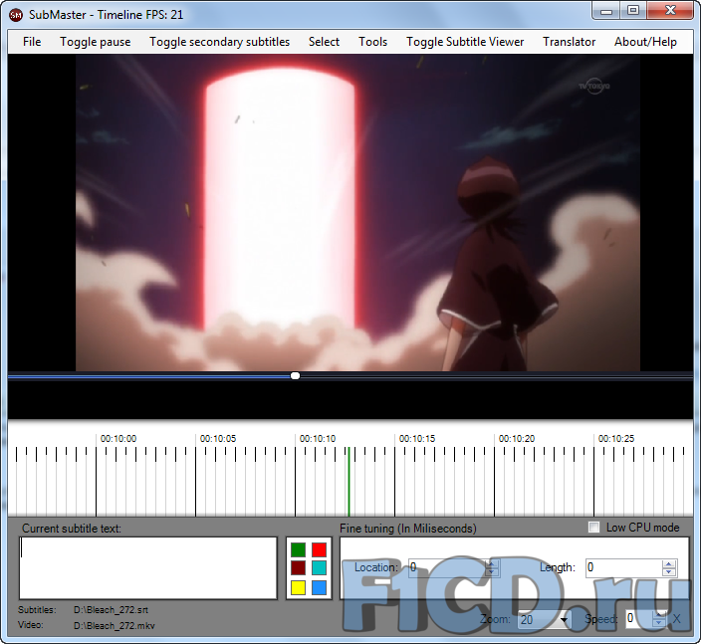Click the D:\Bleach_272.mkv video path

(114, 626)
